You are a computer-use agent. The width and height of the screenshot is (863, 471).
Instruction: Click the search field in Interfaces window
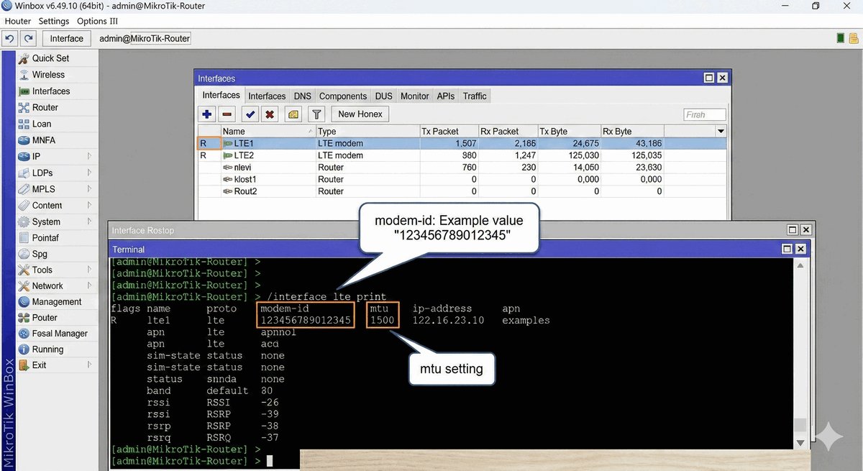(x=704, y=114)
